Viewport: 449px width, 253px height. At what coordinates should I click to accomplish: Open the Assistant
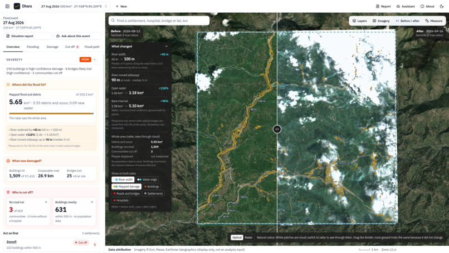pos(406,6)
